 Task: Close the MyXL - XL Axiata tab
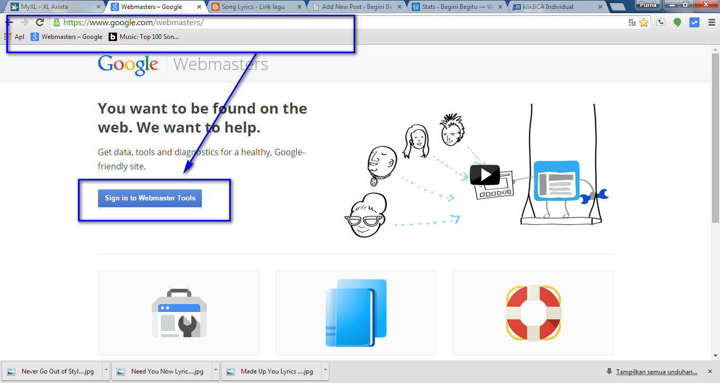pyautogui.click(x=98, y=7)
